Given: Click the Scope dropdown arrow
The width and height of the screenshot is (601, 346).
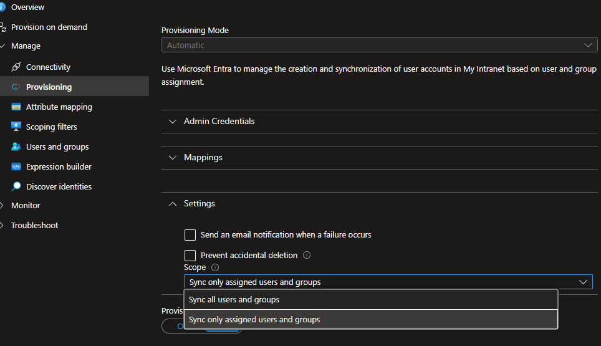Looking at the screenshot, I should 583,282.
